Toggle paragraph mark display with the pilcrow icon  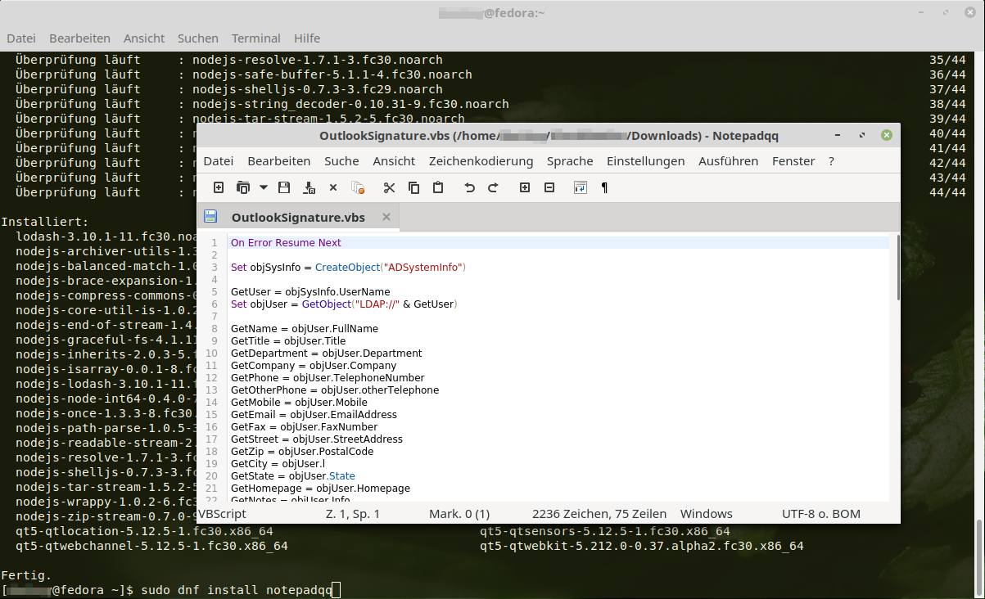pos(603,187)
